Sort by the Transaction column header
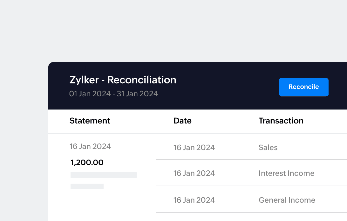This screenshot has height=221, width=347. (x=281, y=121)
